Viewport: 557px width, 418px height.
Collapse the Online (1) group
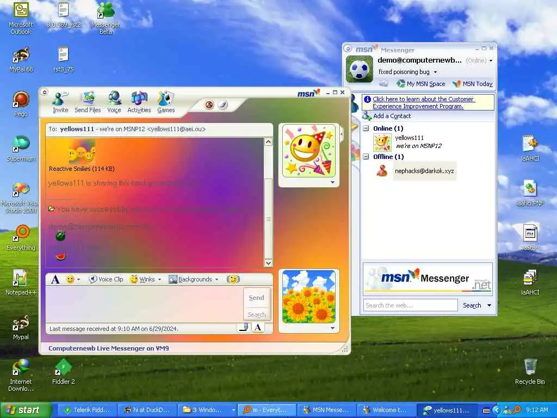(366, 128)
